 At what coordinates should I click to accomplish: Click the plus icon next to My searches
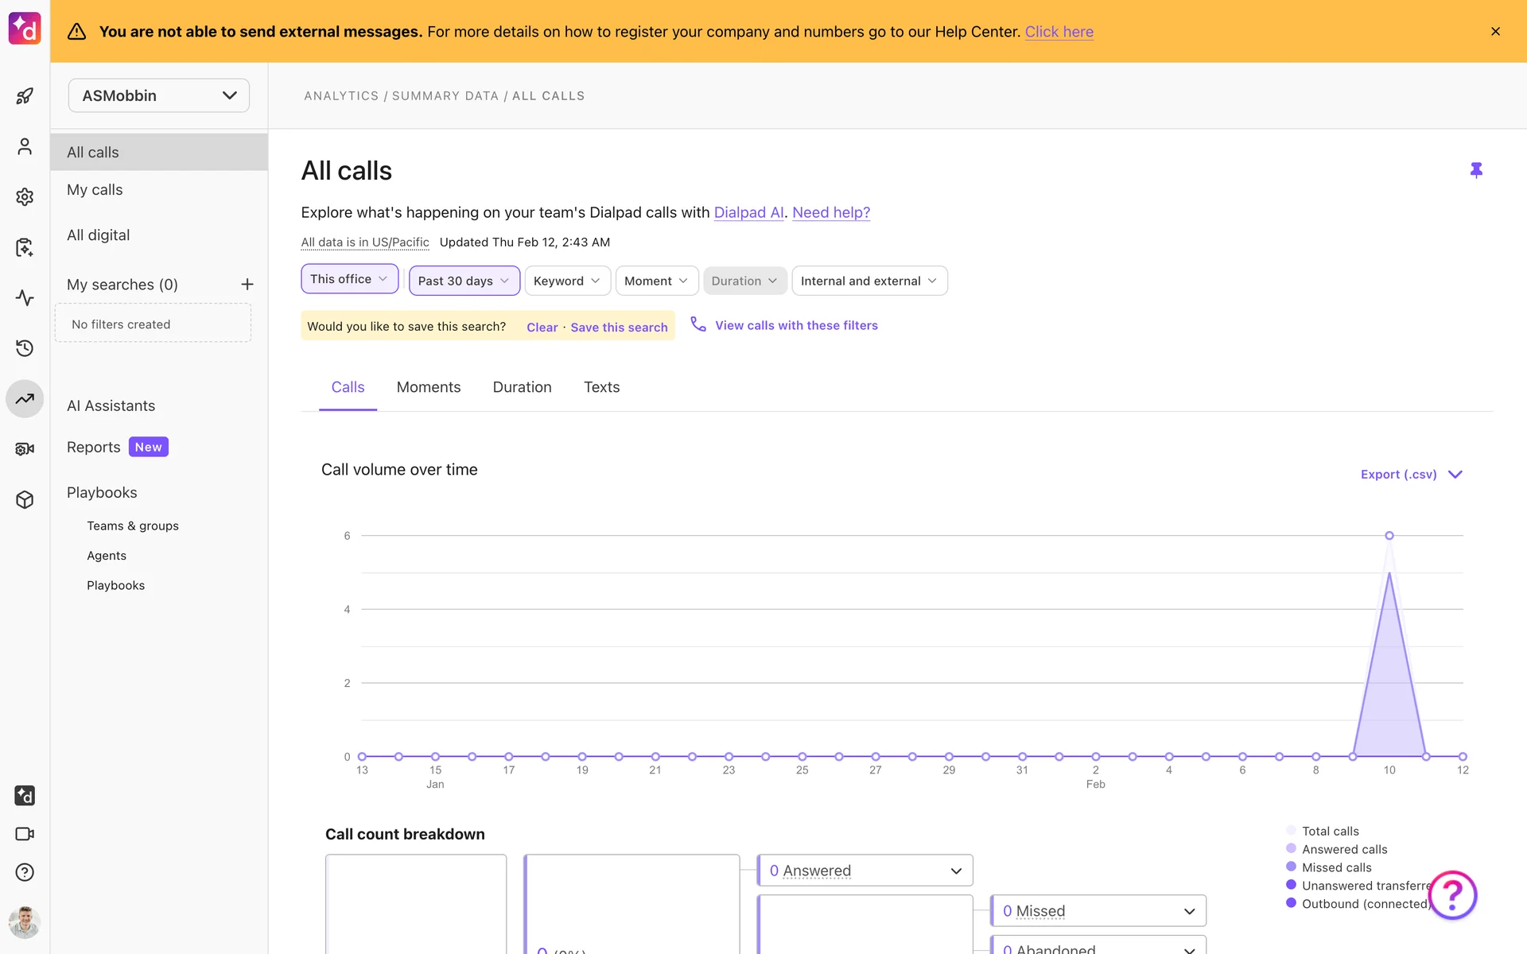[x=247, y=285]
